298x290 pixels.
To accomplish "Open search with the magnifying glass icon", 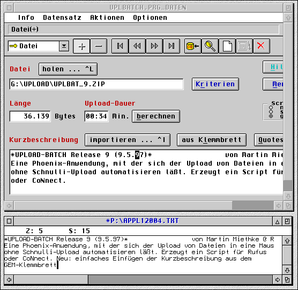I will tap(210, 46).
